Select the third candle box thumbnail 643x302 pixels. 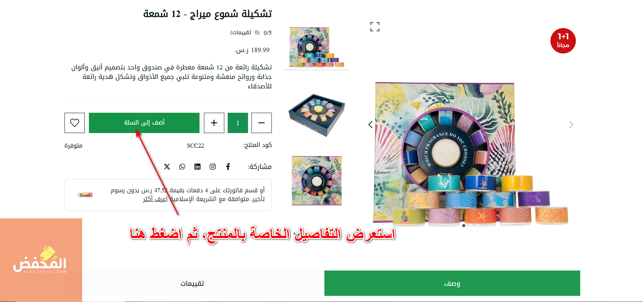point(317,180)
